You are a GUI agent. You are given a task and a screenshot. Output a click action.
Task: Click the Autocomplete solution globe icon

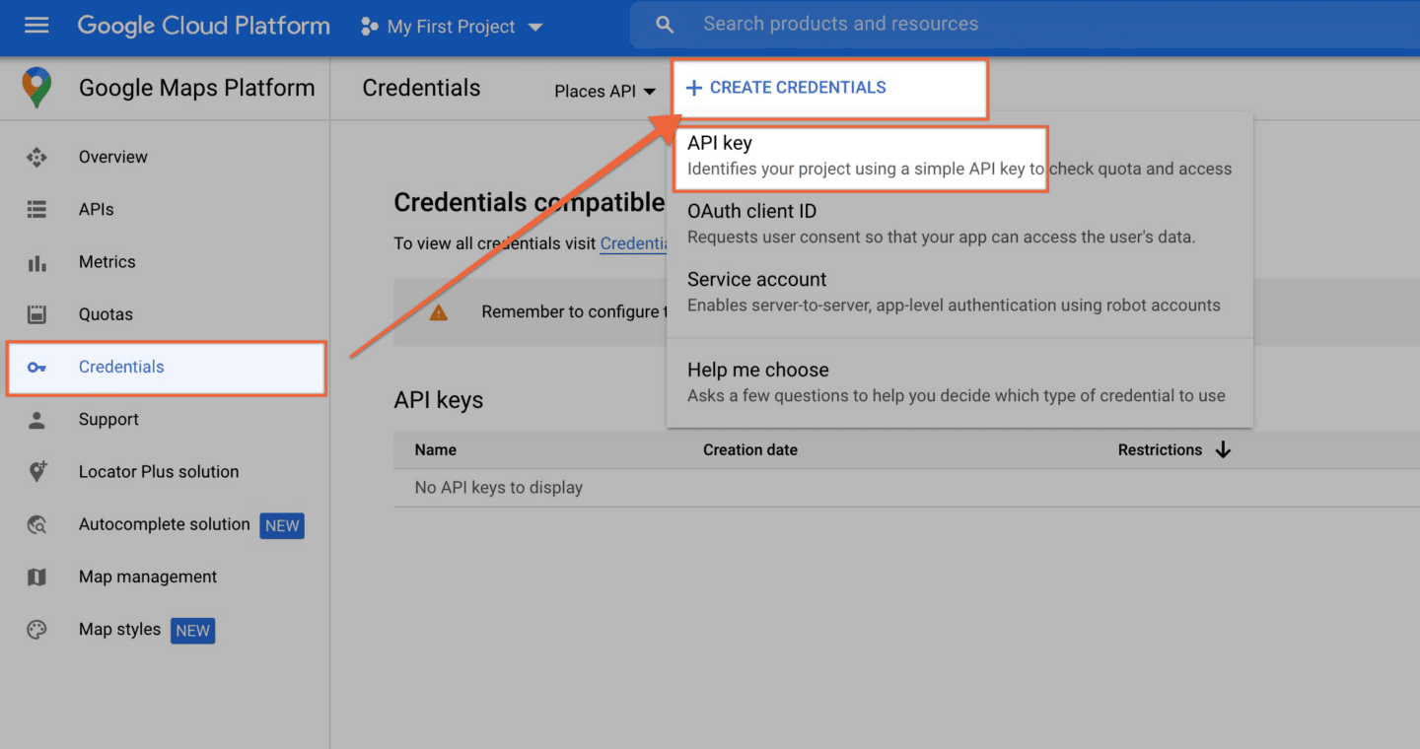[36, 524]
